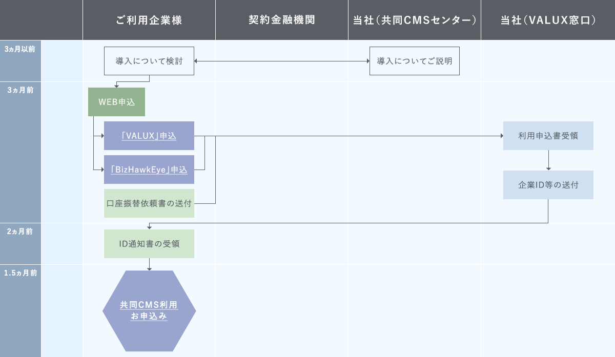Click the 企業ID等の送付 box
The width and height of the screenshot is (615, 357).
548,185
